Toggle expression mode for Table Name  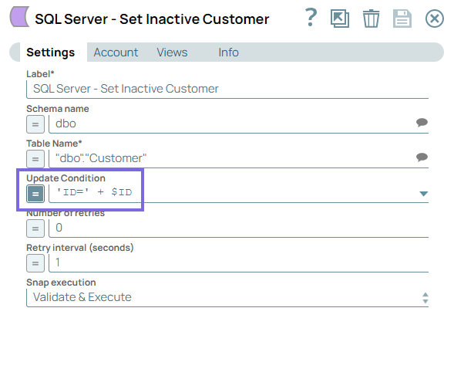coord(35,159)
